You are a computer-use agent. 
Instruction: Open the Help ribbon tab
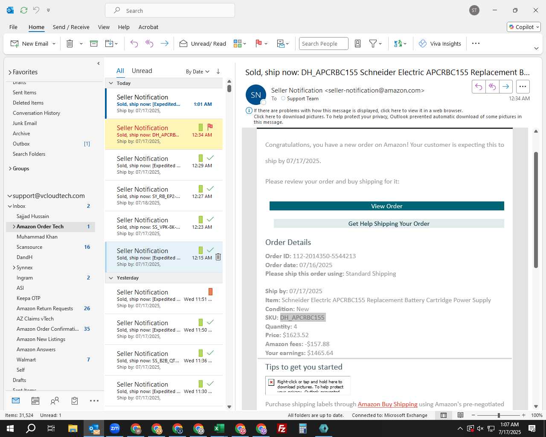coord(124,27)
